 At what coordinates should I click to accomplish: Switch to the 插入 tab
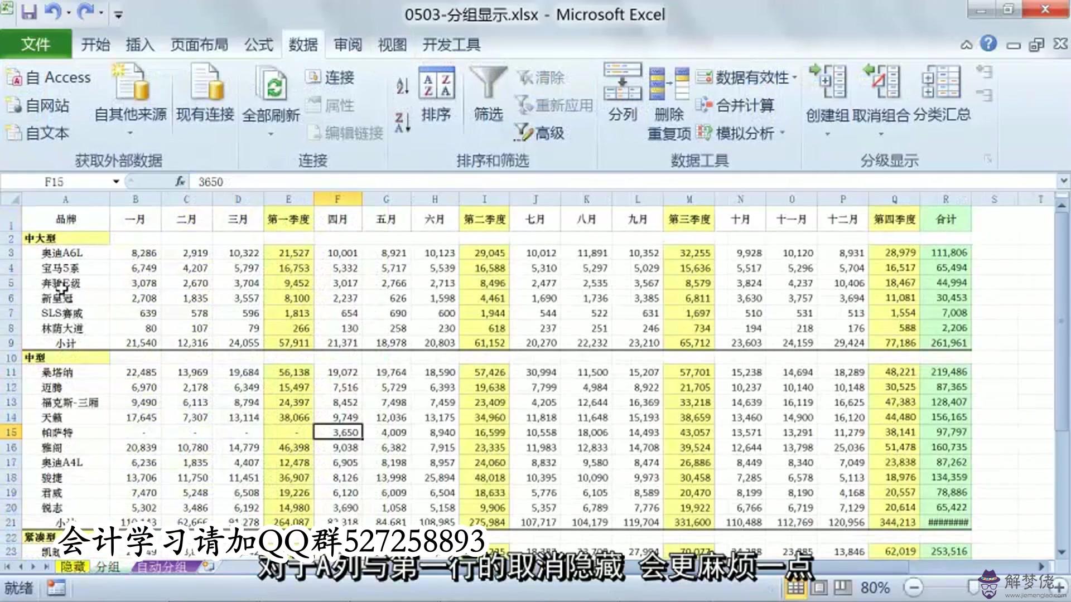(x=140, y=45)
